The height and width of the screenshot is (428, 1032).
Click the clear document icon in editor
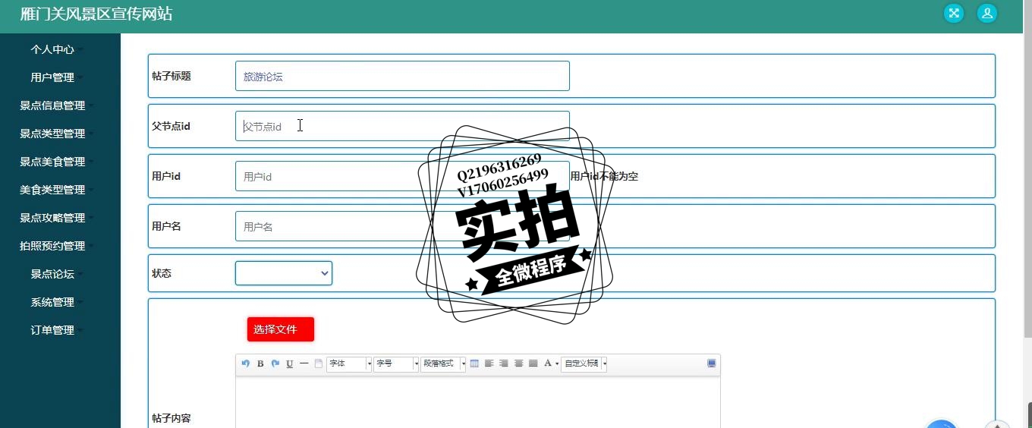[318, 363]
